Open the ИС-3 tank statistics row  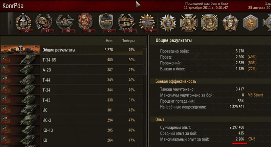pos(72,120)
